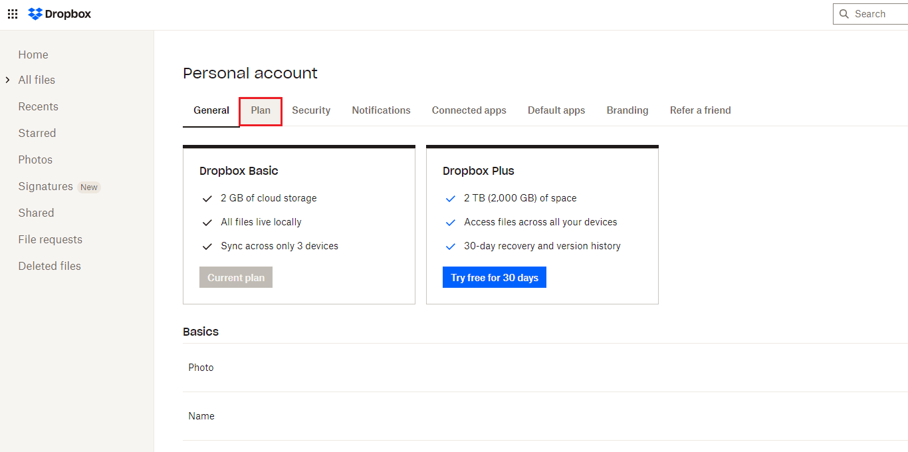Open Photos in sidebar
This screenshot has height=452, width=908.
(x=35, y=160)
